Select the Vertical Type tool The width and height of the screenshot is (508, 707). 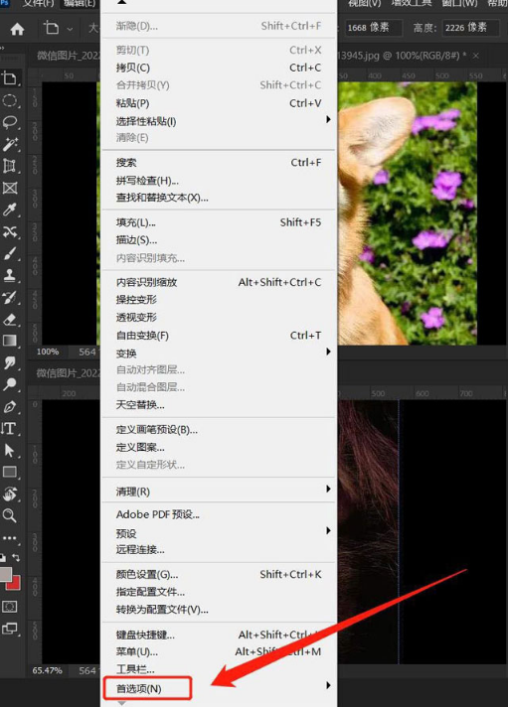[10, 428]
